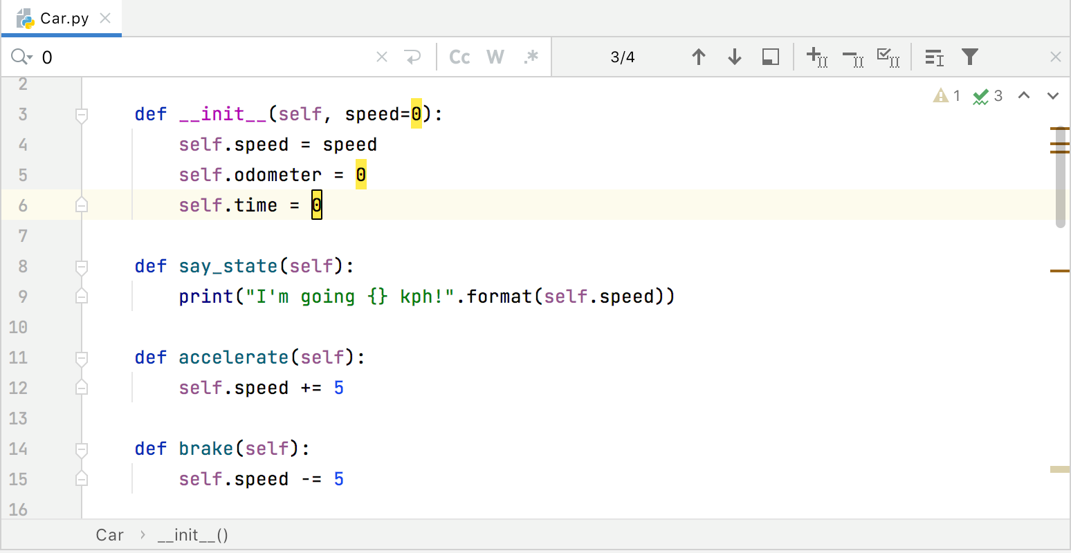Collapse the __init__ method fold marker

tap(82, 114)
